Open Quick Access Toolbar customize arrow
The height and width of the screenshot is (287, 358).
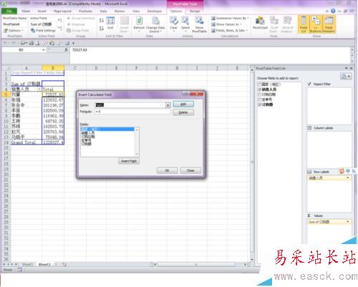[73, 43]
